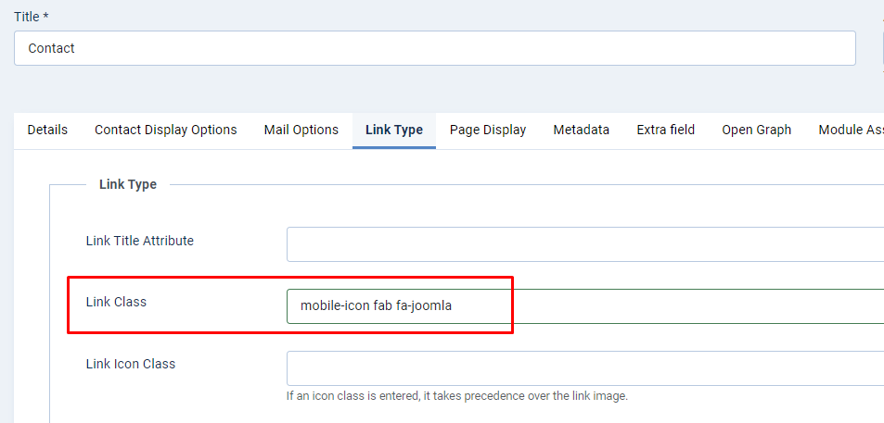Click the Title field containing 'Contact'
The height and width of the screenshot is (423, 884).
(x=434, y=48)
